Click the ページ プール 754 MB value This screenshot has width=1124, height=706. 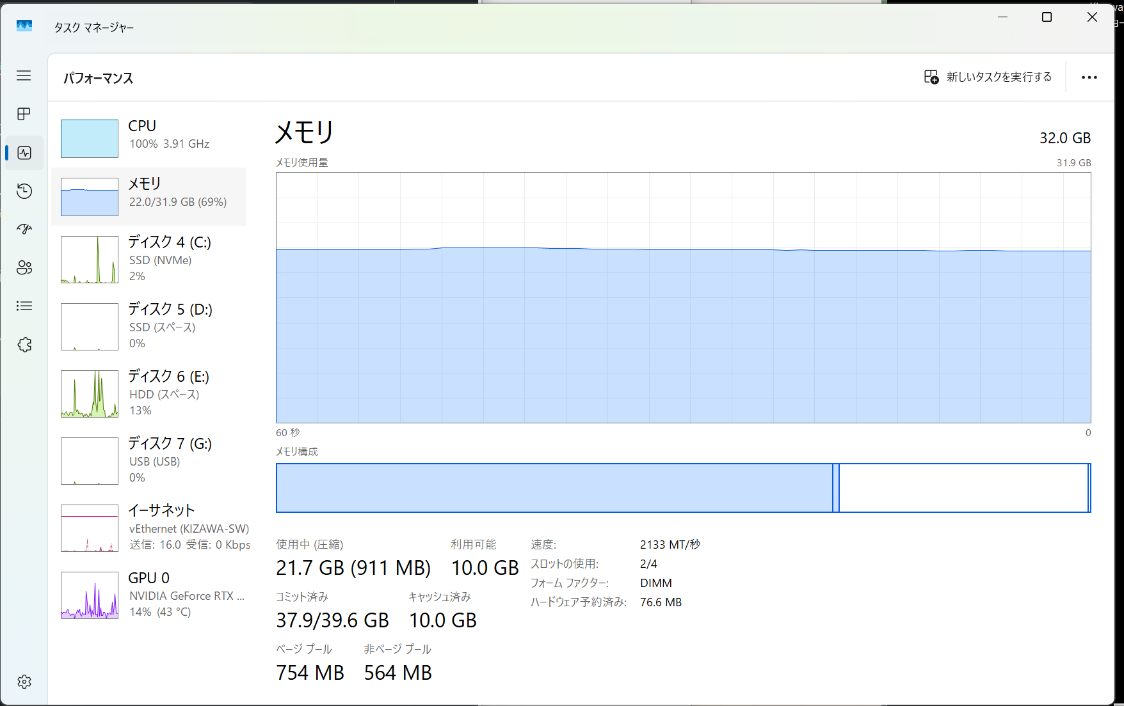click(310, 673)
